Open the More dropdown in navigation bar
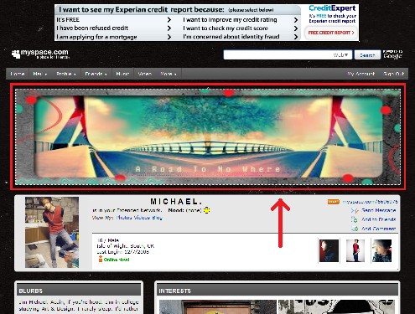Screen dimensions: 415x314 169,74
